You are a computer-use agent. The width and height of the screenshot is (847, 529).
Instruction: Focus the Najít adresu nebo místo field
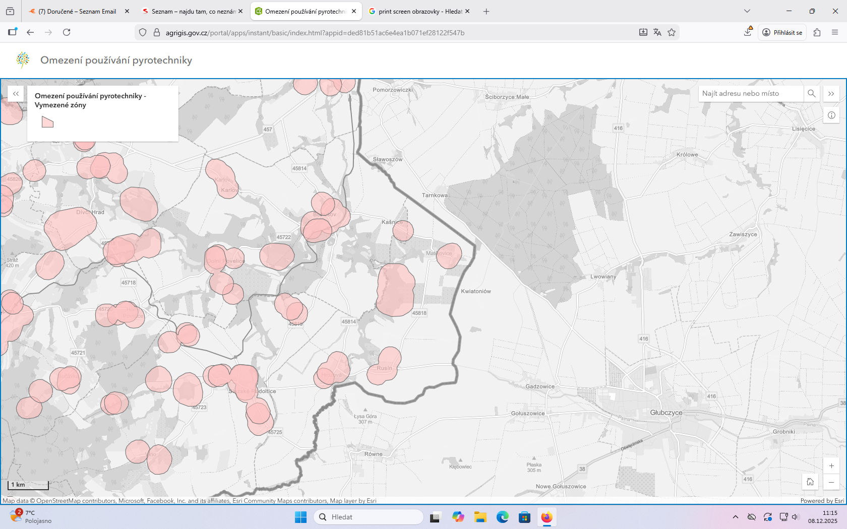point(750,94)
